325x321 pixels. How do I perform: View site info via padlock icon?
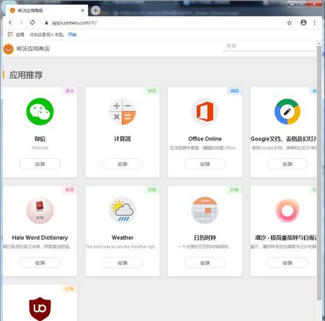46,23
